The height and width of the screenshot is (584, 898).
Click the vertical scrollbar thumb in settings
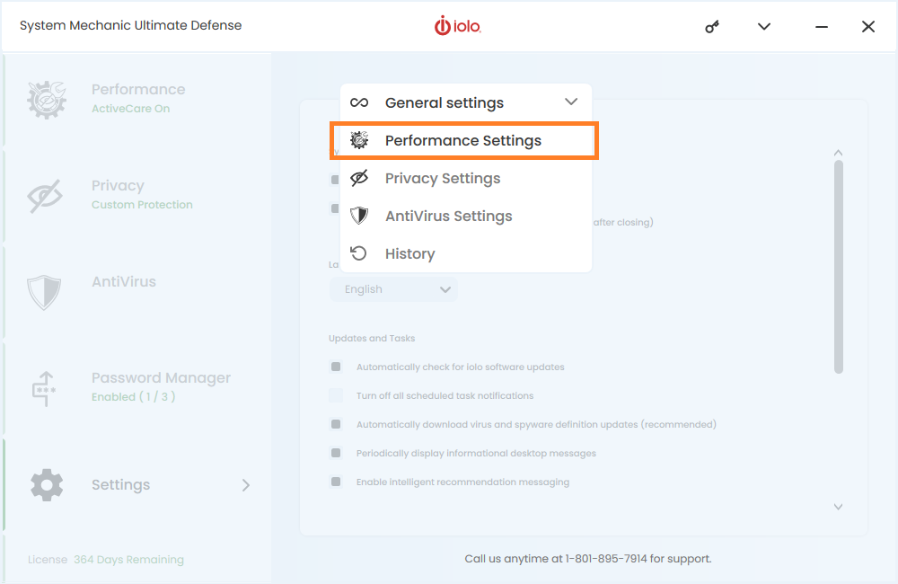click(839, 267)
